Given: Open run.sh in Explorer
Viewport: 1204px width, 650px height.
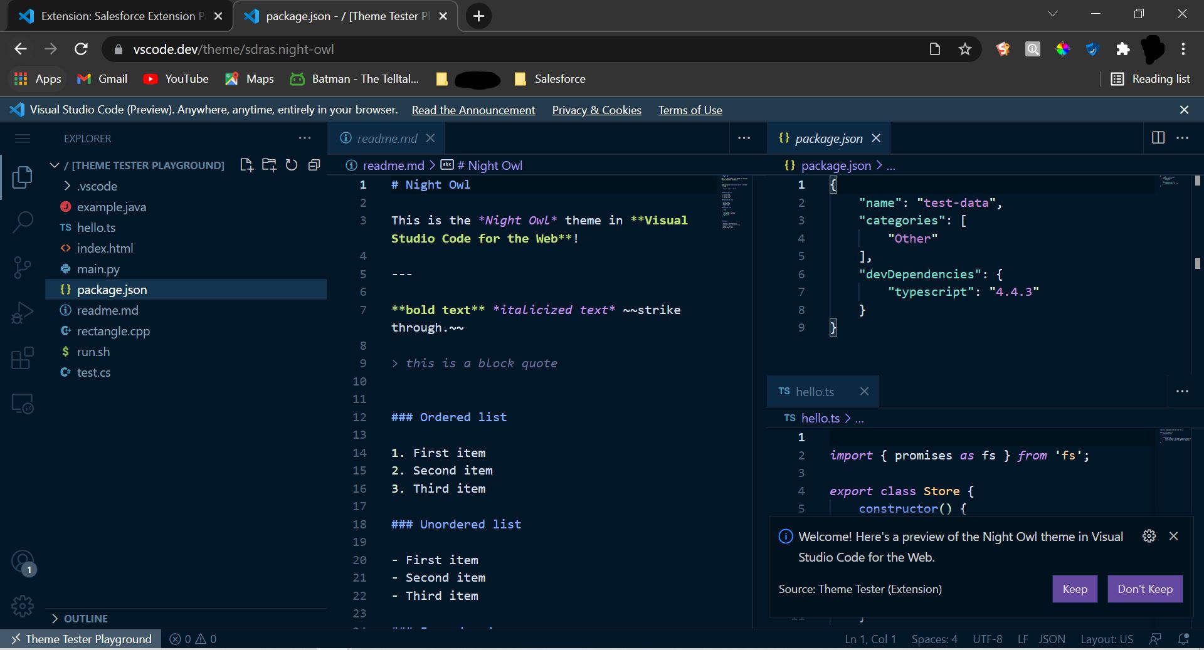Looking at the screenshot, I should 186,352.
